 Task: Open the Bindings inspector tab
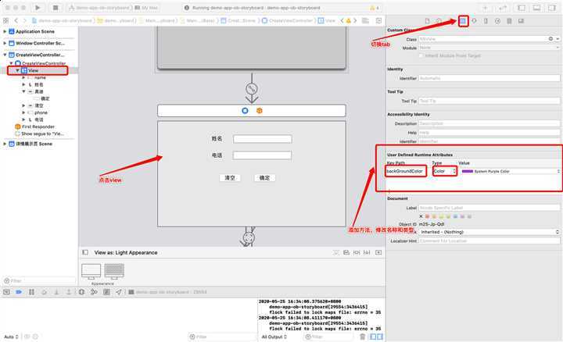tap(509, 21)
